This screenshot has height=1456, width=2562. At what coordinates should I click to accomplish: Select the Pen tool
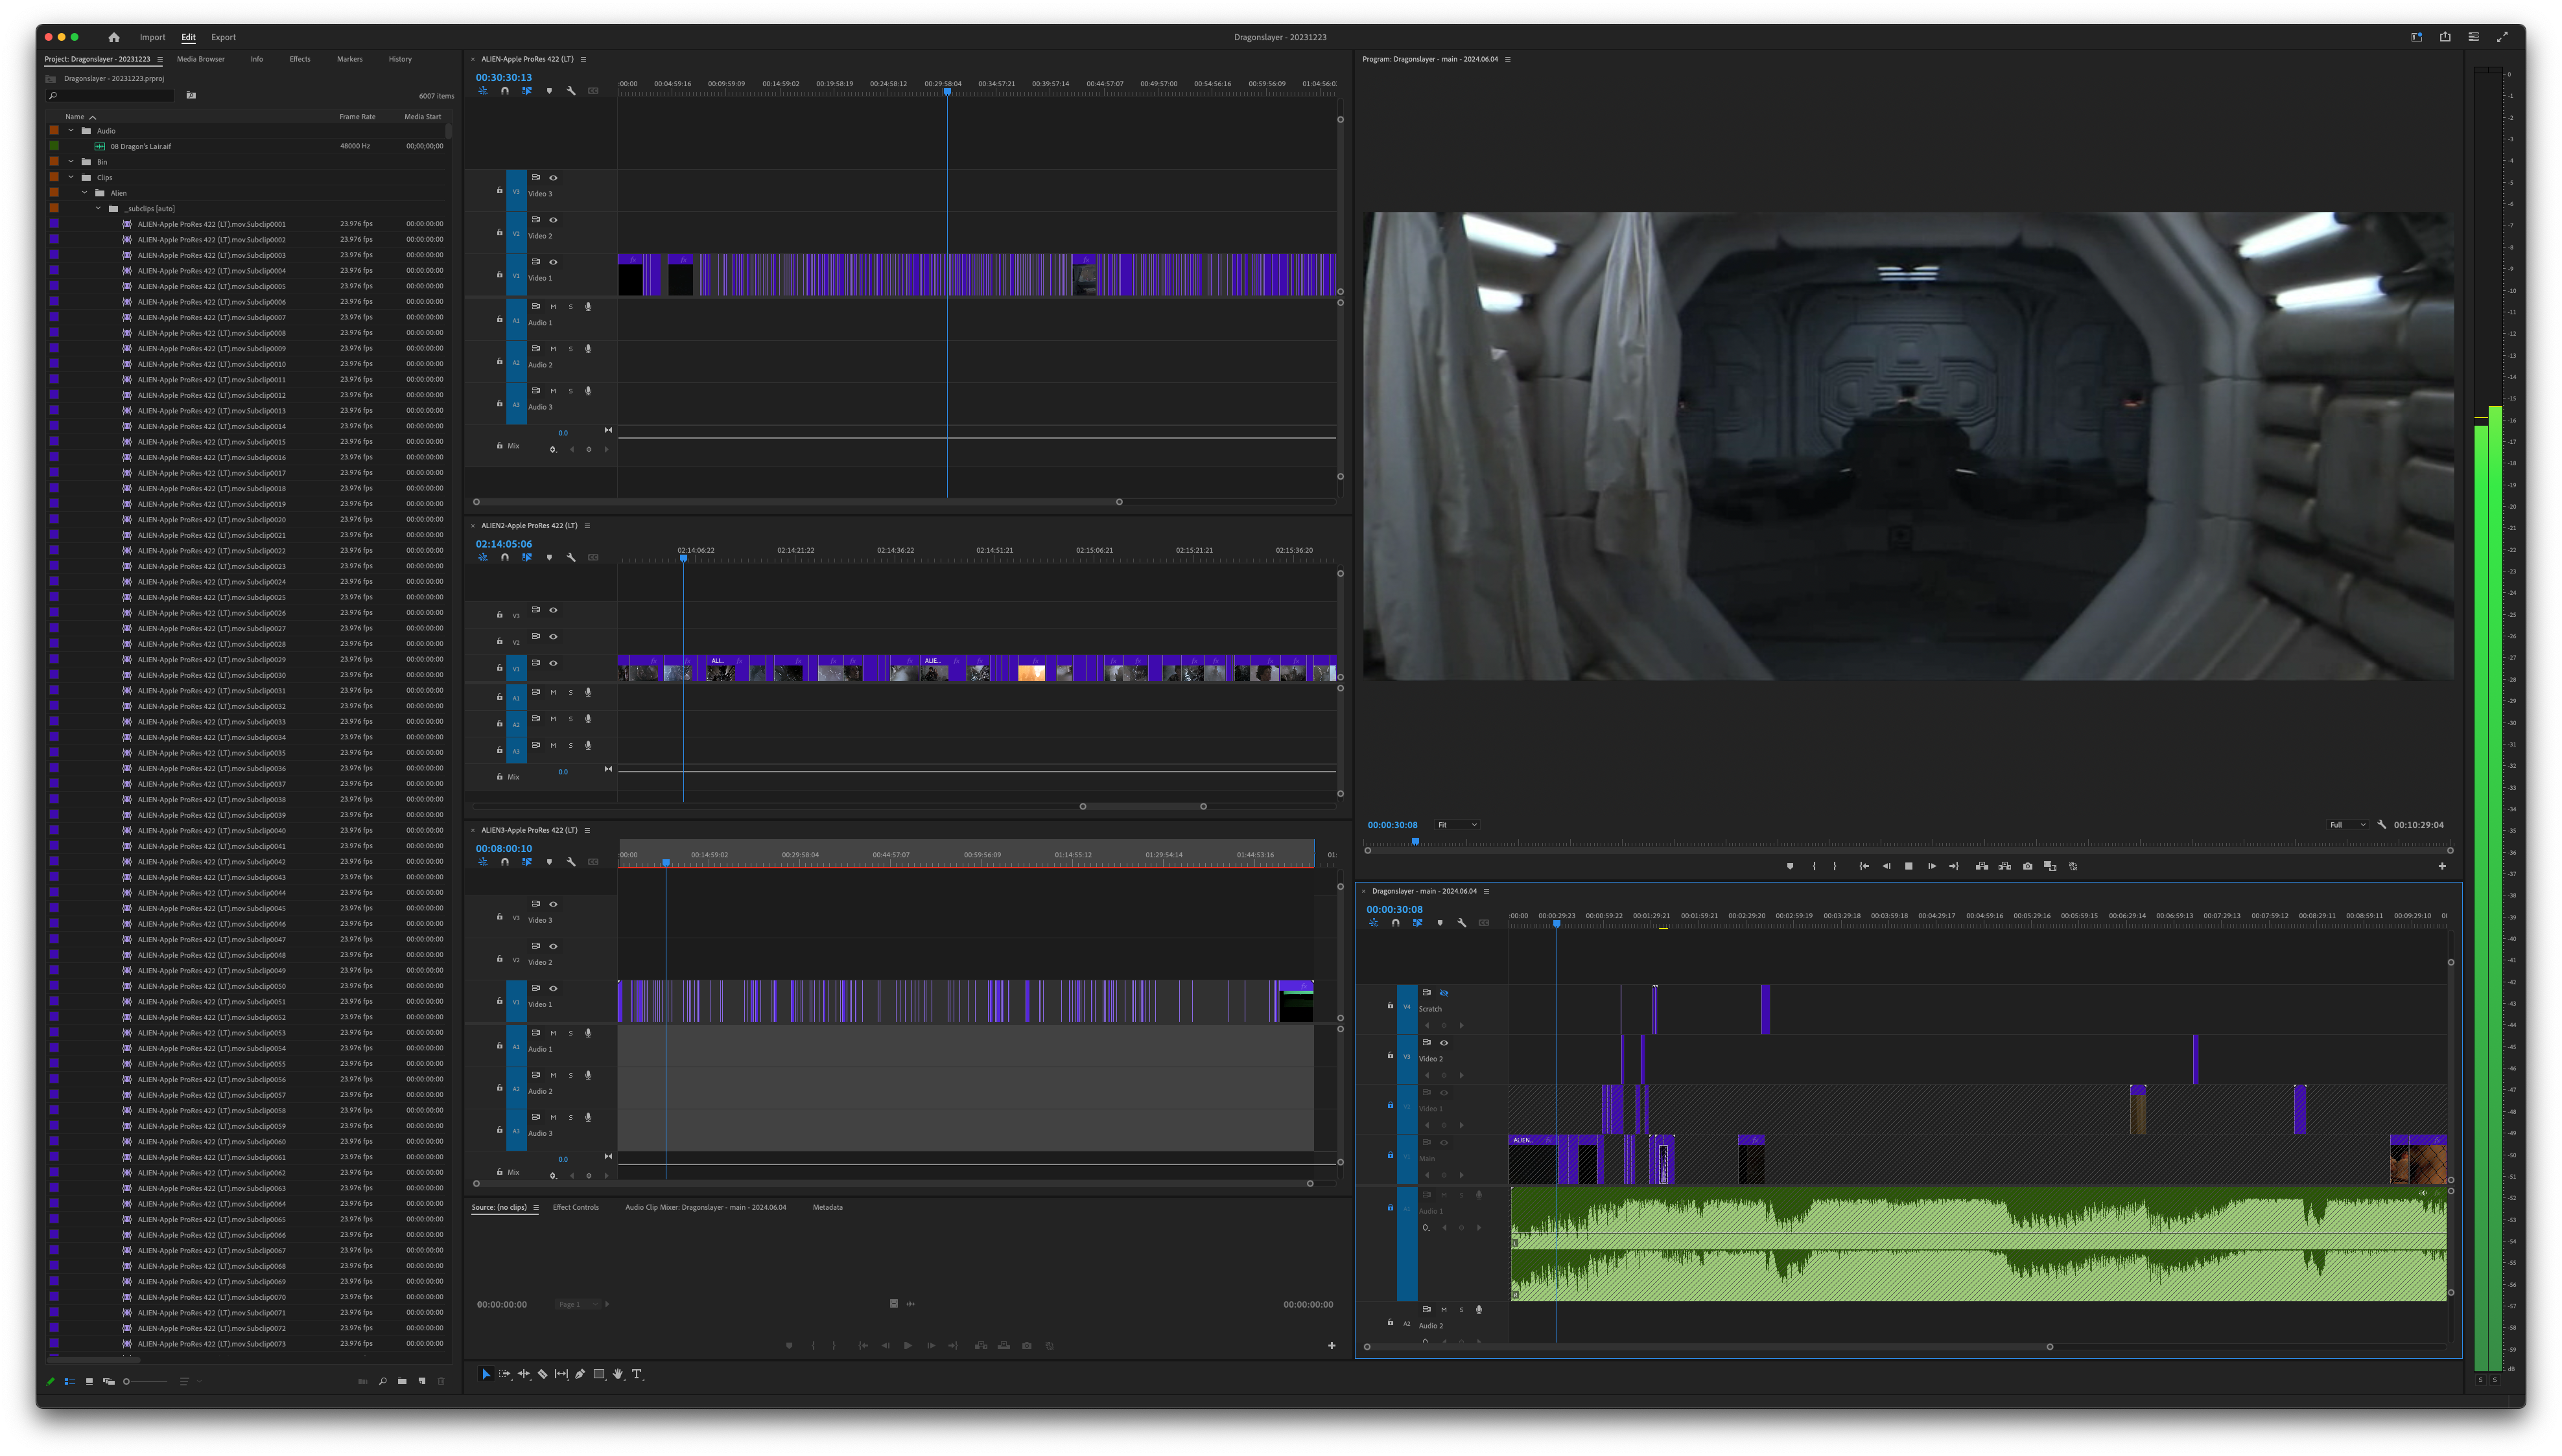coord(580,1374)
